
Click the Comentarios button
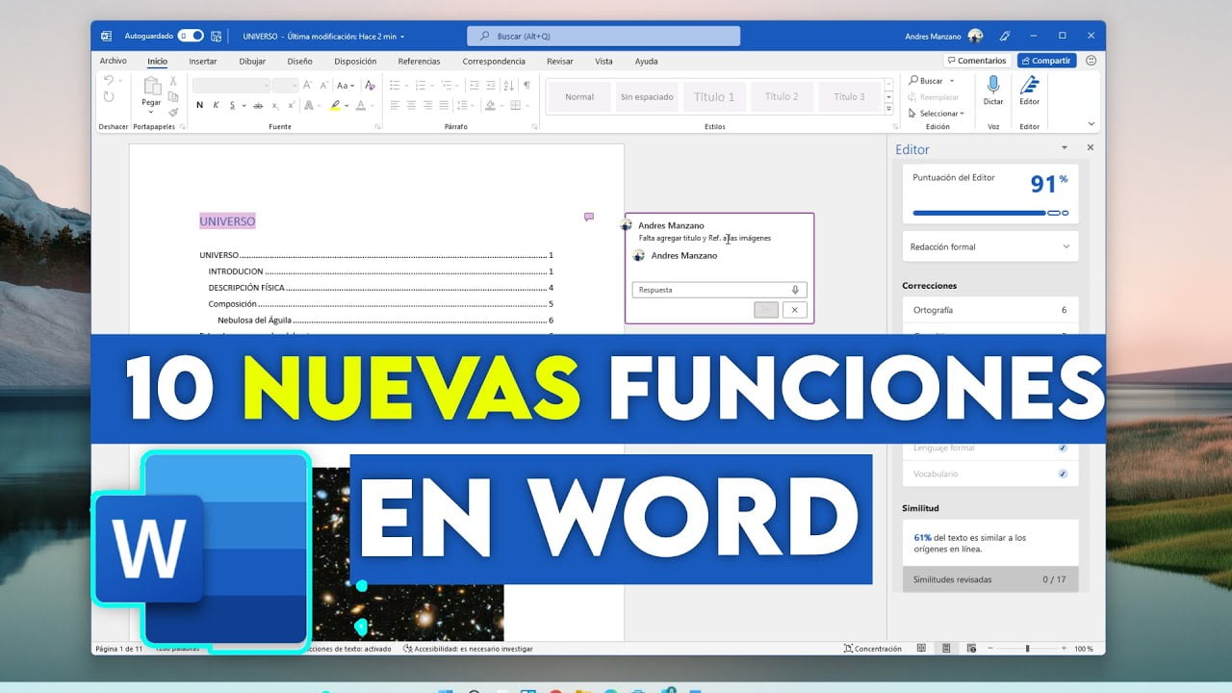click(x=976, y=61)
